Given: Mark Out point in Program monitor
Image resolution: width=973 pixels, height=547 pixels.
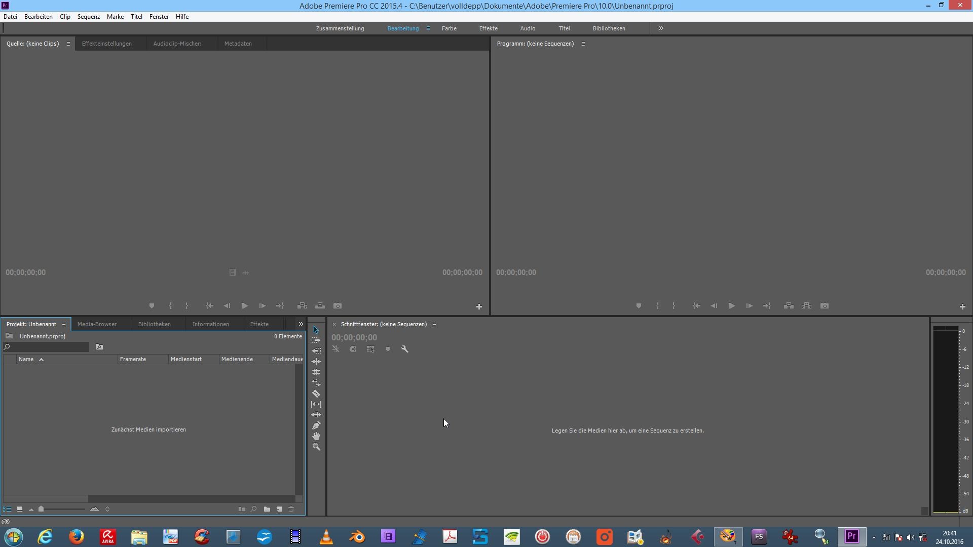Looking at the screenshot, I should [673, 306].
